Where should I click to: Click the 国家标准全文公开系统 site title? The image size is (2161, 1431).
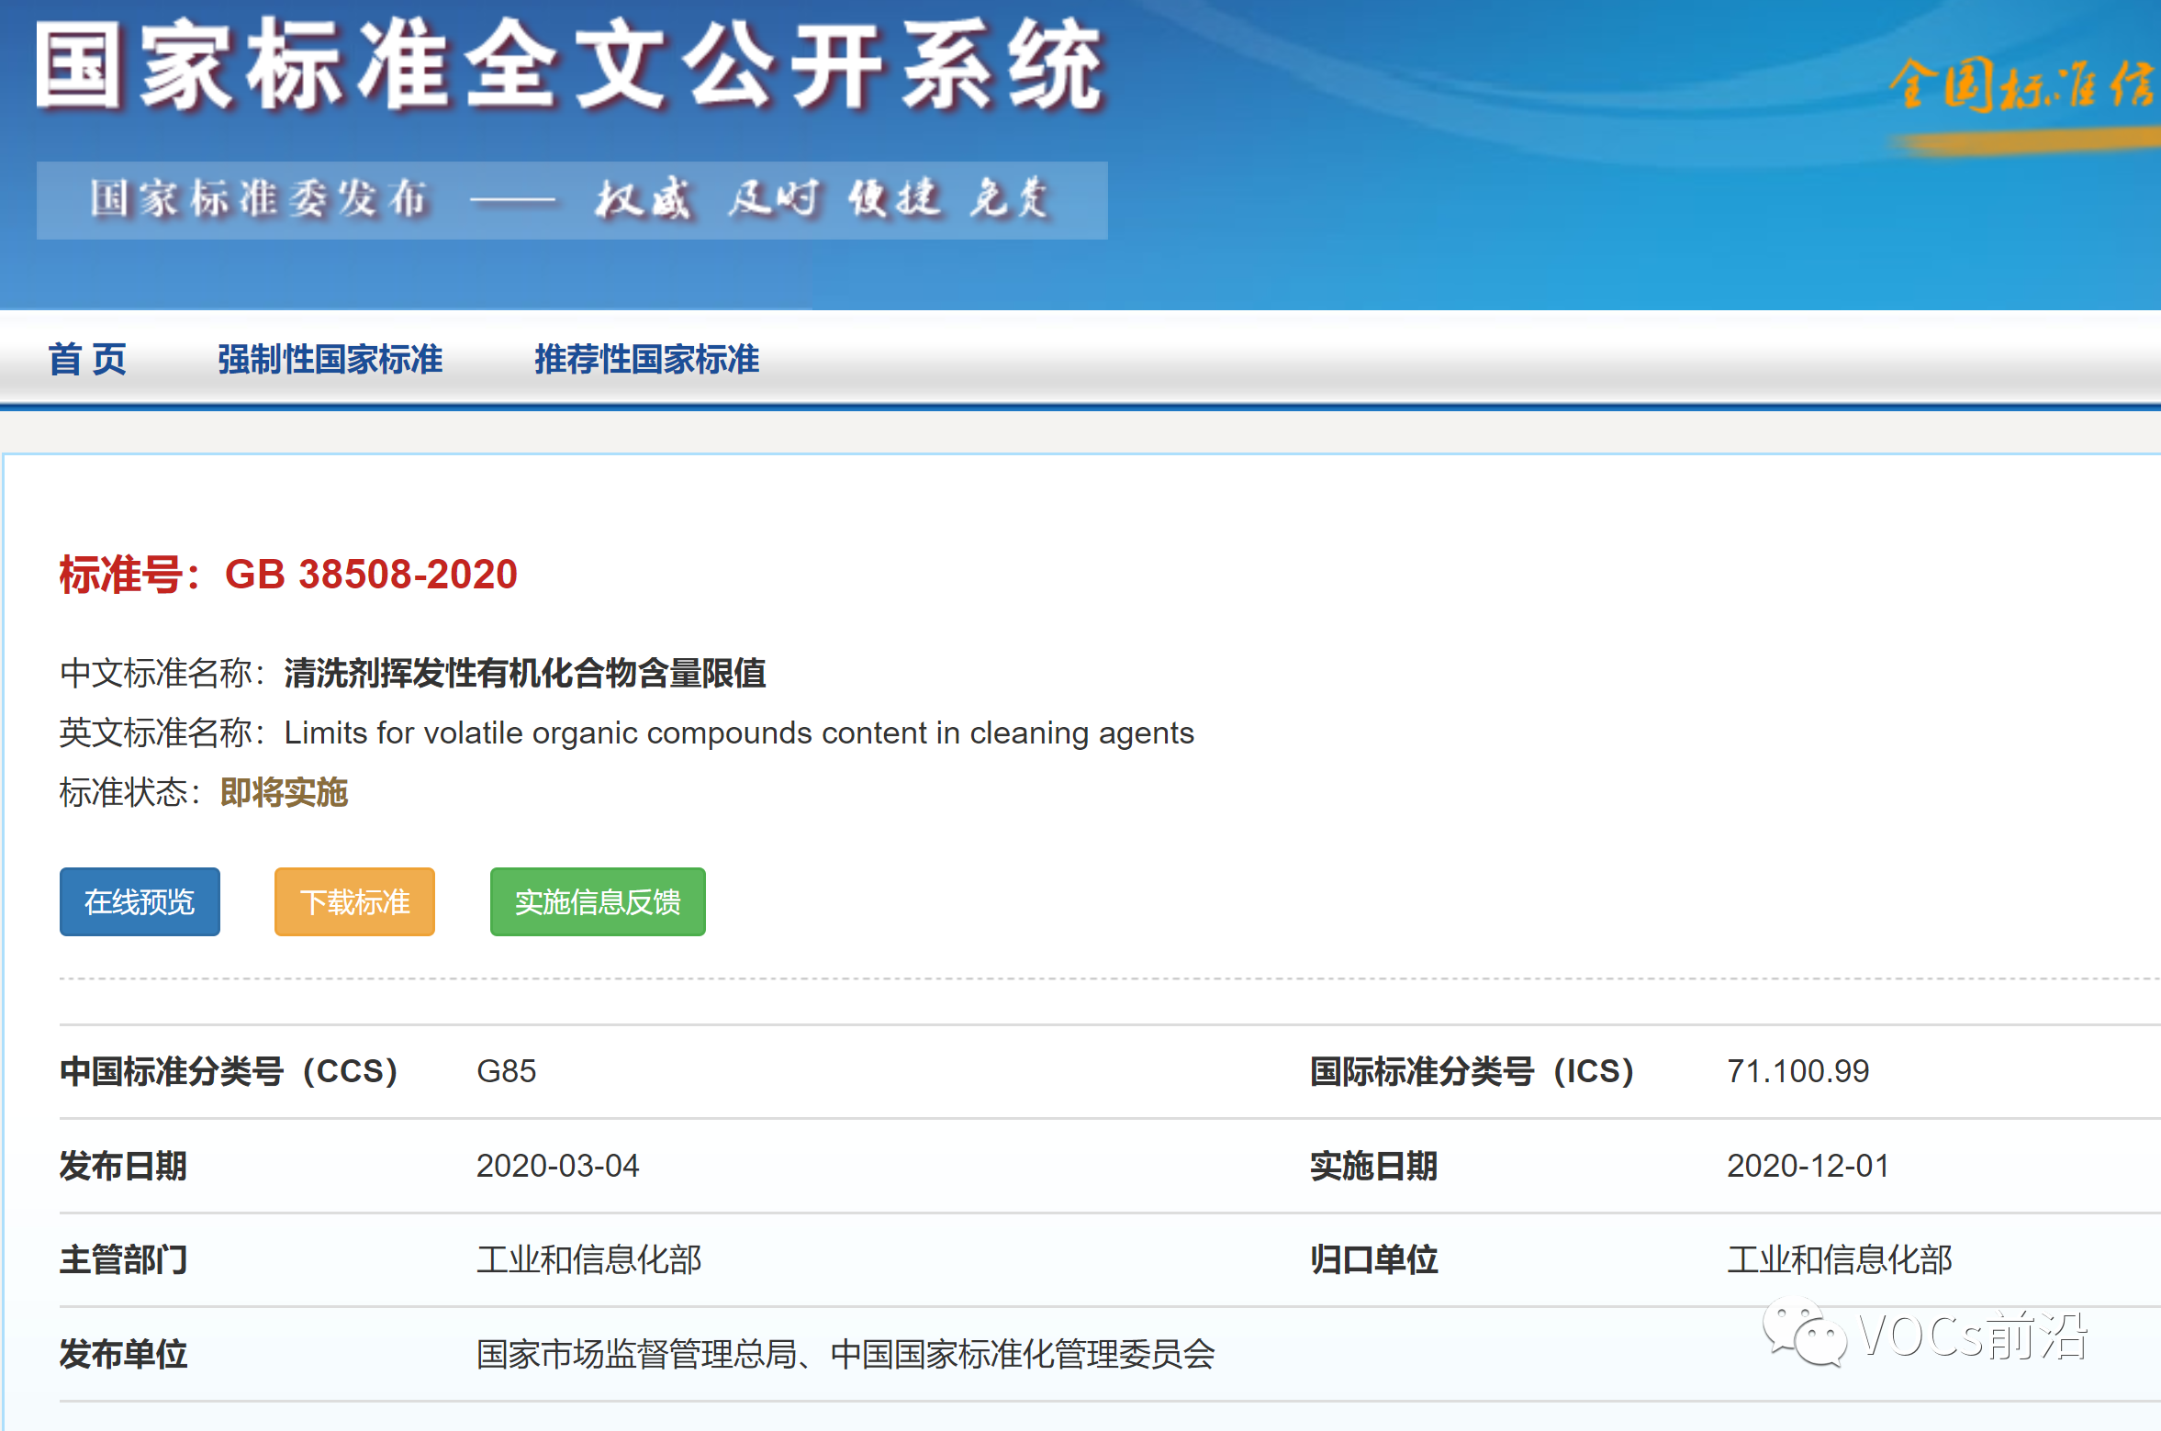[x=569, y=66]
